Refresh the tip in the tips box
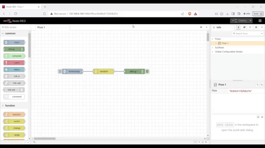The width and height of the screenshot is (265, 148). click(x=258, y=117)
